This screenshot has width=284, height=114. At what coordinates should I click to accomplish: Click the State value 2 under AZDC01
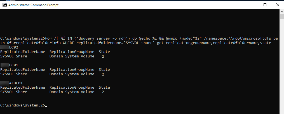tap(103, 92)
